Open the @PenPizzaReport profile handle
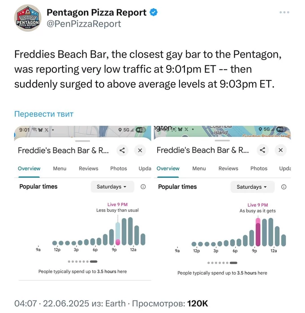This screenshot has width=305, height=313. [x=84, y=24]
